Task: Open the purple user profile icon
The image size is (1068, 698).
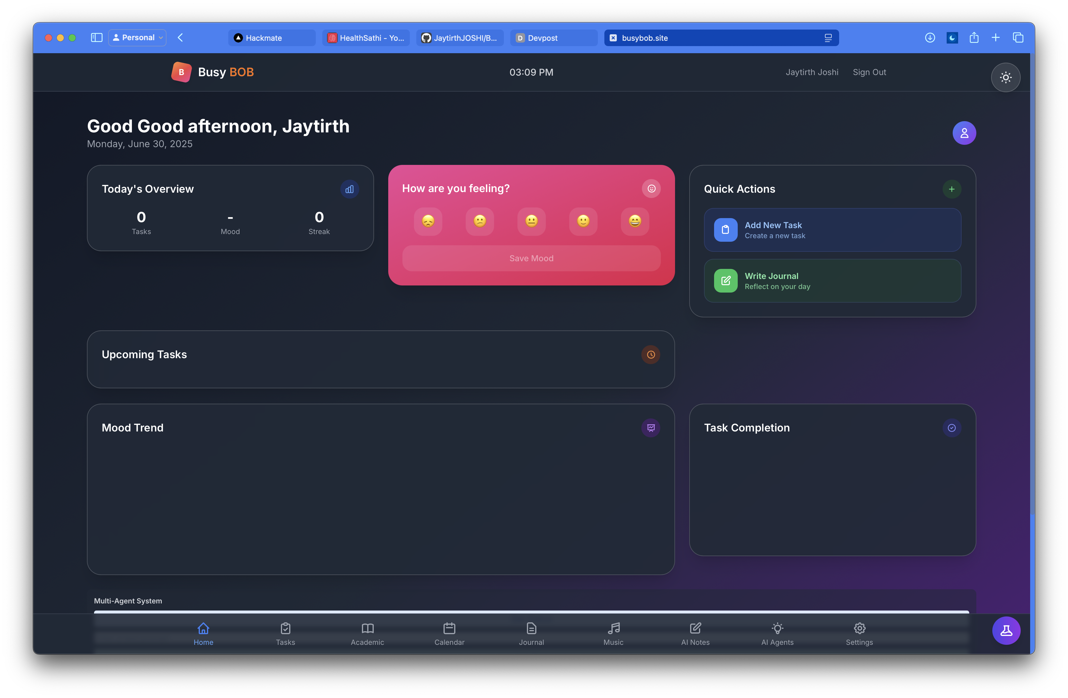Action: pyautogui.click(x=964, y=133)
